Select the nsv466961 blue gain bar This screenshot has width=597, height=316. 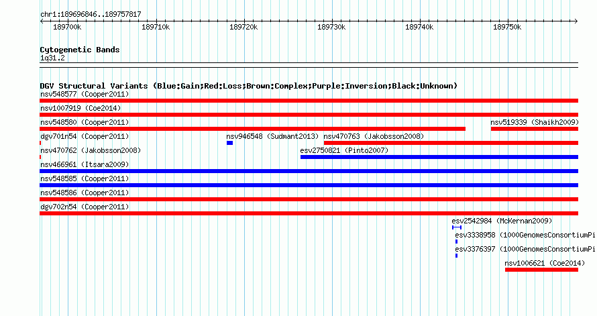pos(309,171)
